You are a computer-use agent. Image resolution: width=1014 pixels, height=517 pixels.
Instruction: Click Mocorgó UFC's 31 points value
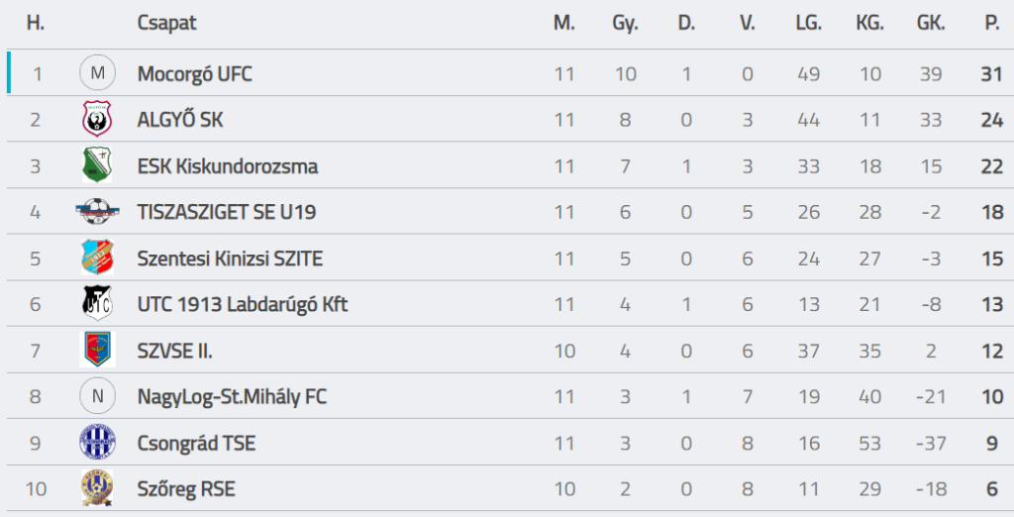[991, 73]
